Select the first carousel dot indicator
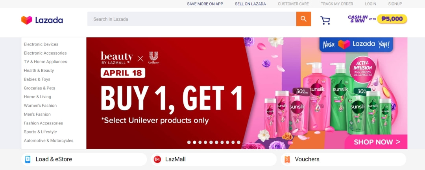Screen dimensions: 425x170 188,142
